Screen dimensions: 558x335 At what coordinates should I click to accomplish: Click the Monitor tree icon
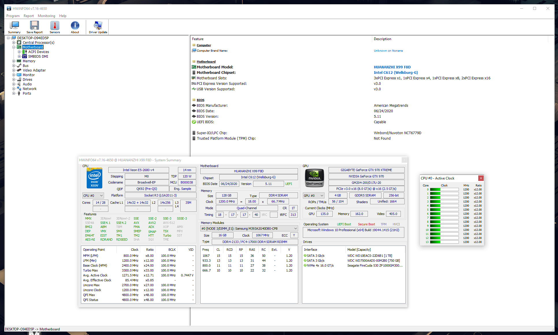[x=19, y=75]
